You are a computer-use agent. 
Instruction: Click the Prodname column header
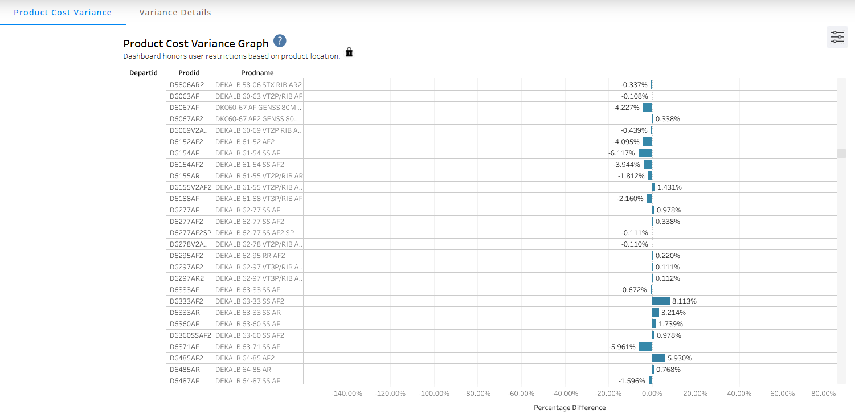[x=257, y=73]
